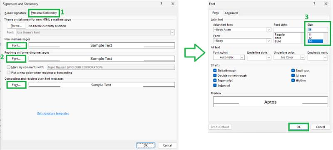Open the Personal Stationery tab
333x150 pixels.
pos(44,13)
